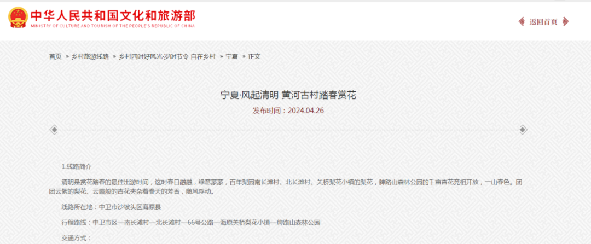Click the national emblem logo
Image resolution: width=591 pixels, height=244 pixels.
(x=18, y=18)
